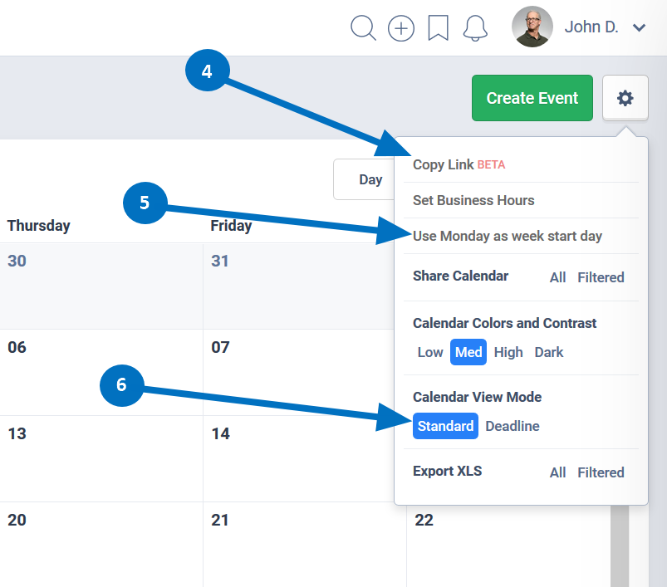This screenshot has width=667, height=587.
Task: Switch view mode to Deadline
Action: pyautogui.click(x=513, y=426)
